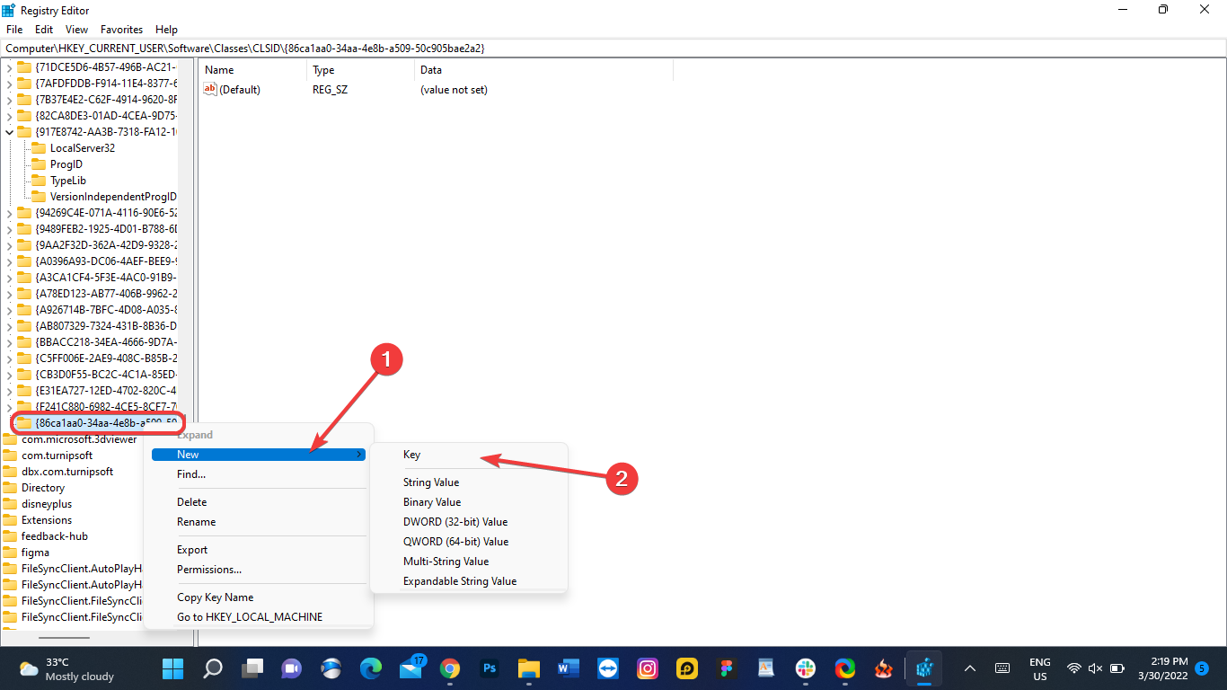Show hidden tray icons via the chevron
Screen dimensions: 1227x690
969,668
